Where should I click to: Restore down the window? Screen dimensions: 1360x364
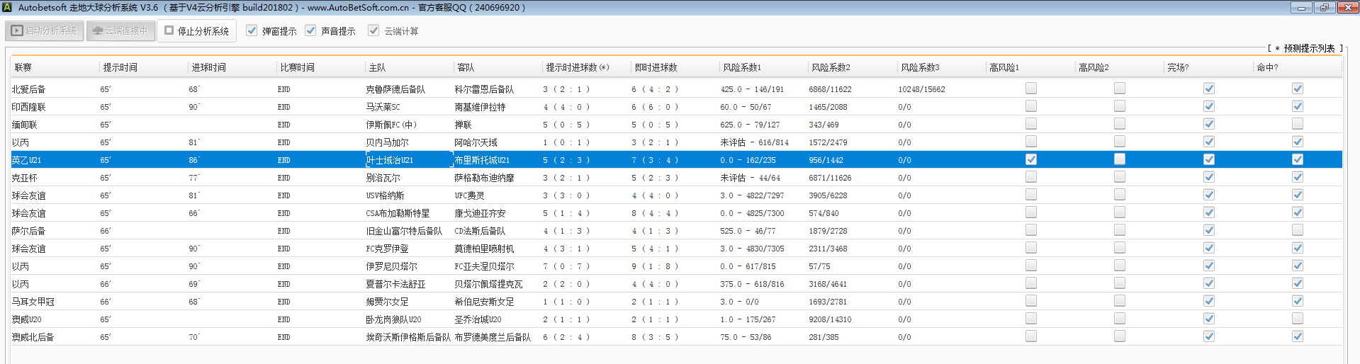1324,7
